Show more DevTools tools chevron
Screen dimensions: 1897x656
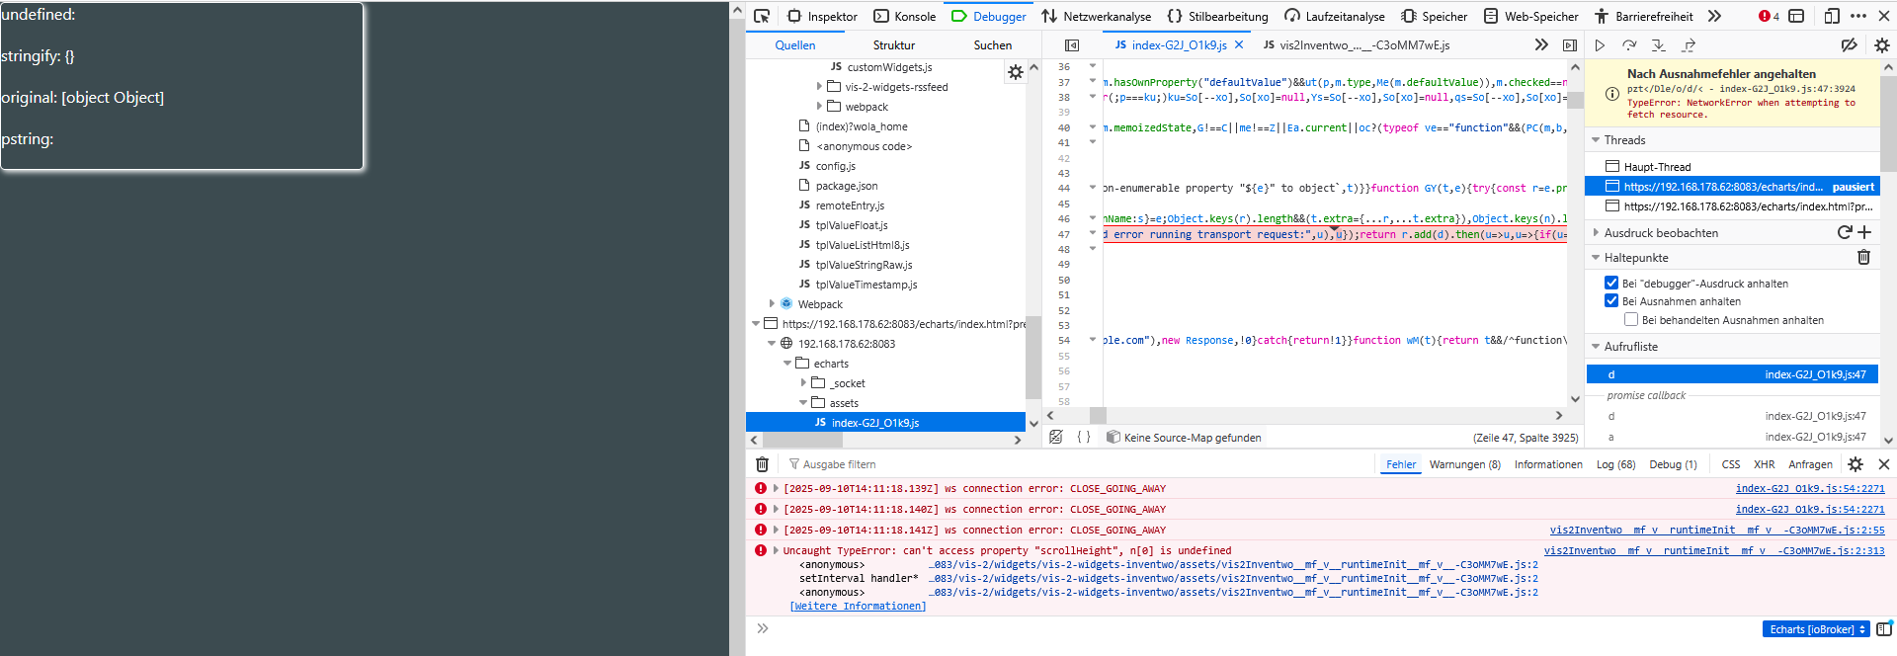[x=1714, y=16]
